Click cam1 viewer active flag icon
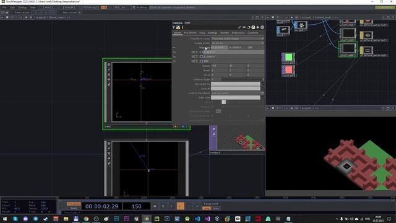Viewport: 396px width, 223px height. [x=109, y=64]
